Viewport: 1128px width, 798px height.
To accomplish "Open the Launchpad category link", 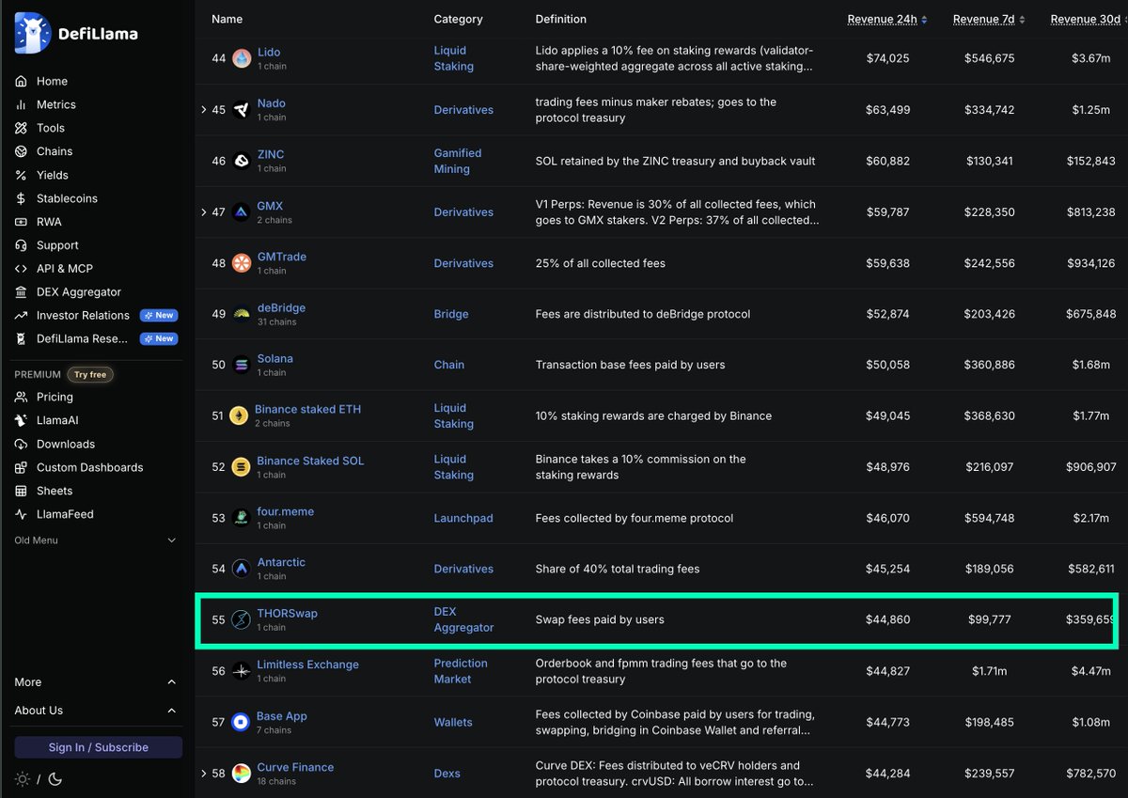I will point(463,518).
